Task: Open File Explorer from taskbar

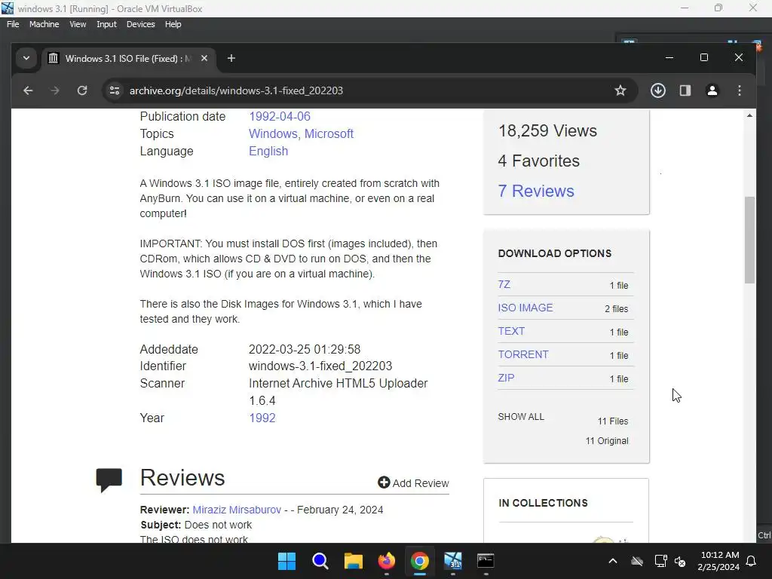Action: [x=353, y=561]
